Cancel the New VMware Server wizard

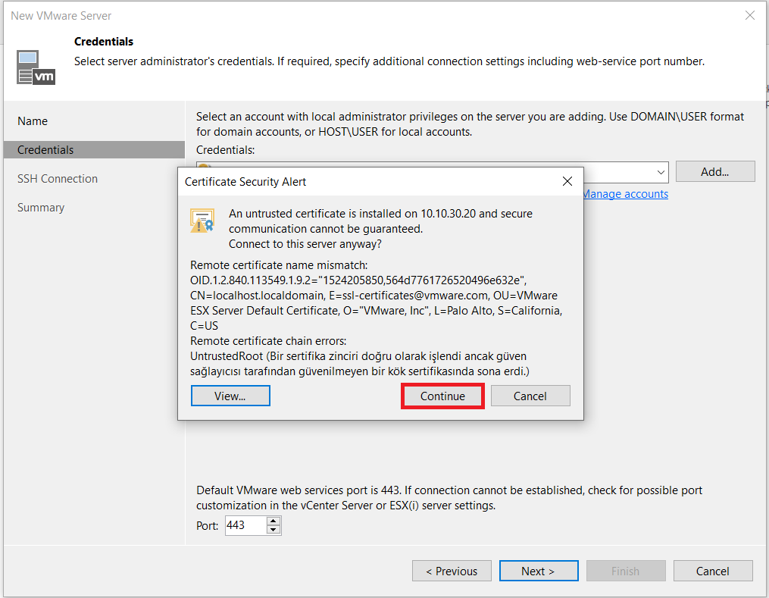click(712, 571)
